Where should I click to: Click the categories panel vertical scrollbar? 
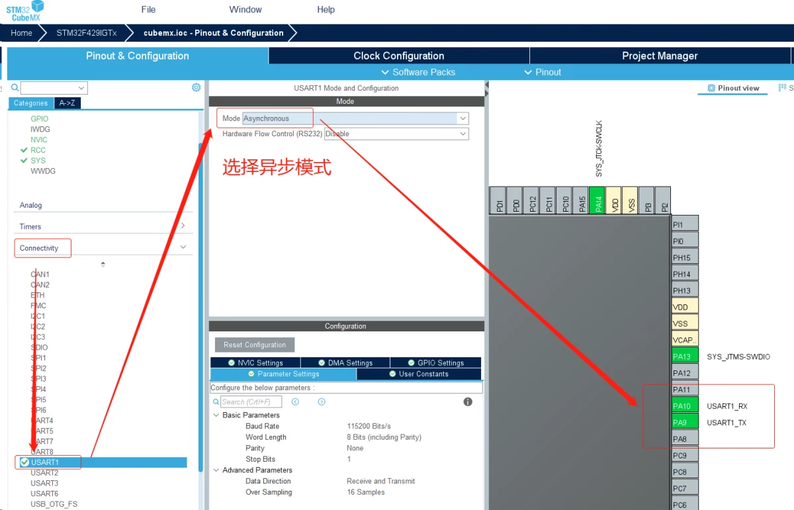point(201,308)
